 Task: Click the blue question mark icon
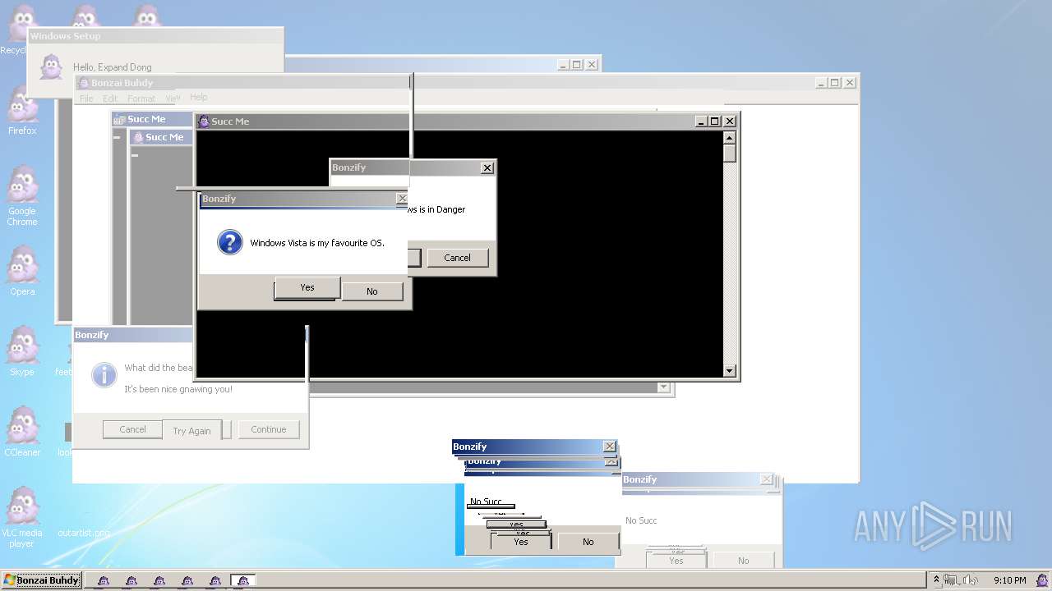[x=230, y=242]
